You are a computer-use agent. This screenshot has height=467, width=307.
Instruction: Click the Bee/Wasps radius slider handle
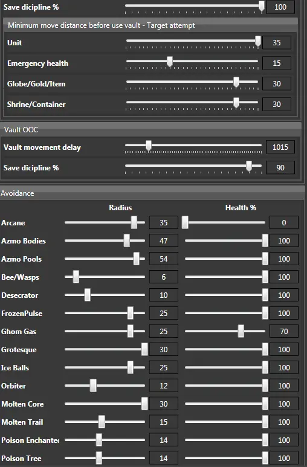pyautogui.click(x=76, y=277)
